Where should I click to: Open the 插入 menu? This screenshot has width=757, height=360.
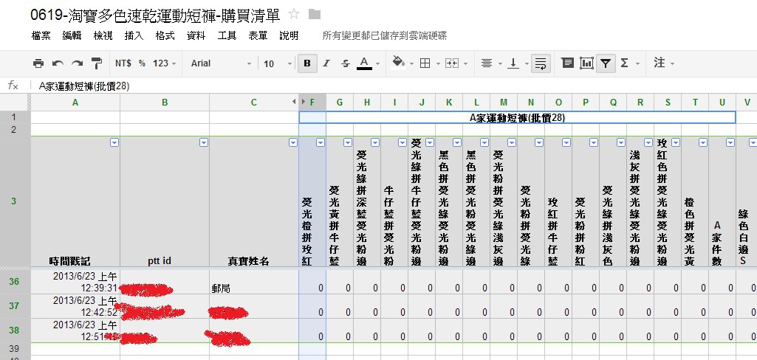(x=134, y=35)
